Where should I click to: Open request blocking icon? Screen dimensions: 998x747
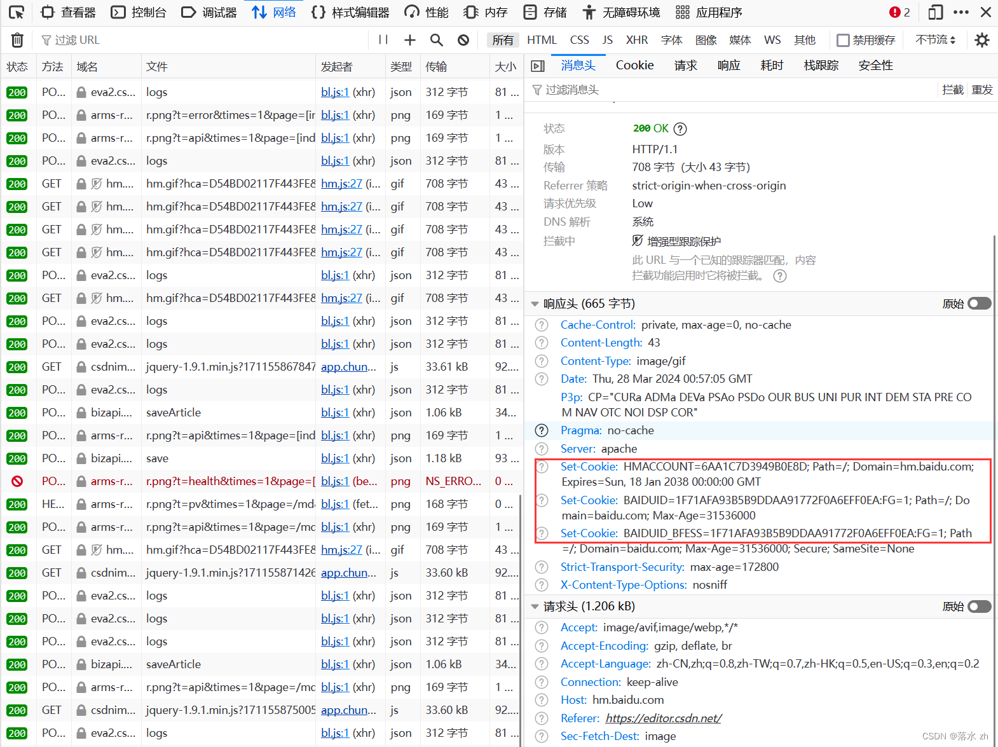[463, 40]
